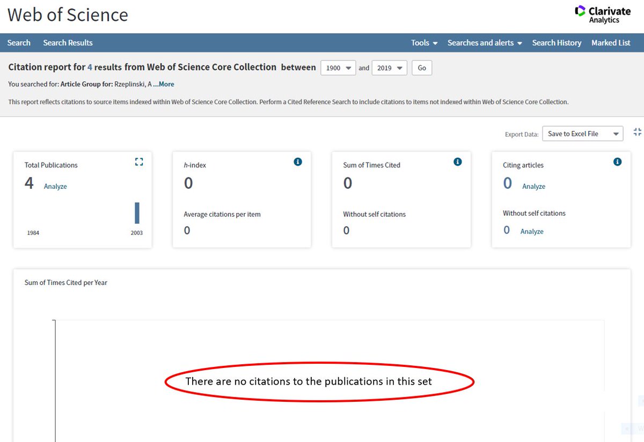Click the 'Sum of Times Cited per Year' heading
The image size is (644, 442).
(x=66, y=283)
